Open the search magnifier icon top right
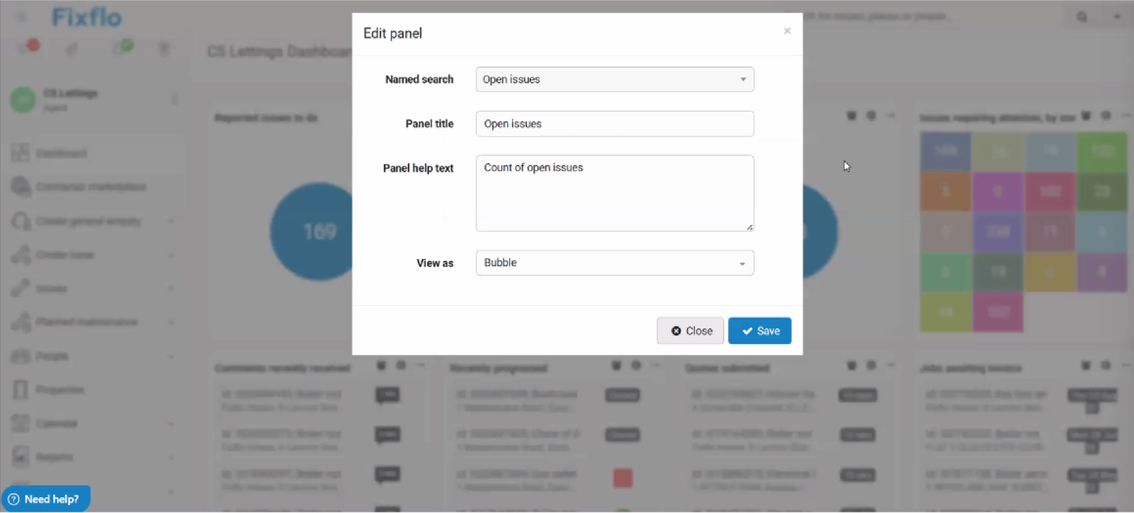This screenshot has height=513, width=1134. point(1083,17)
